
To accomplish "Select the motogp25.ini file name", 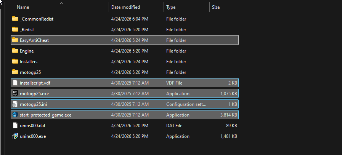I will tap(34, 104).
